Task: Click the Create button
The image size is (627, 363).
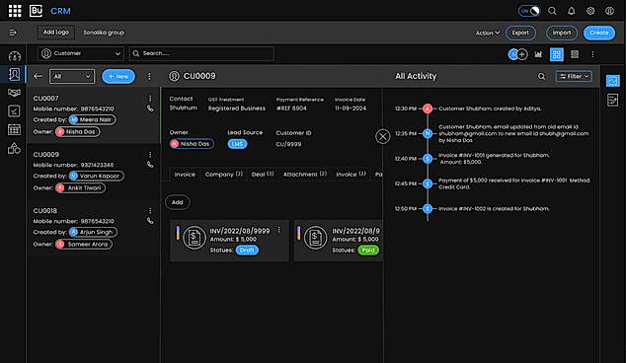Action: tap(599, 33)
